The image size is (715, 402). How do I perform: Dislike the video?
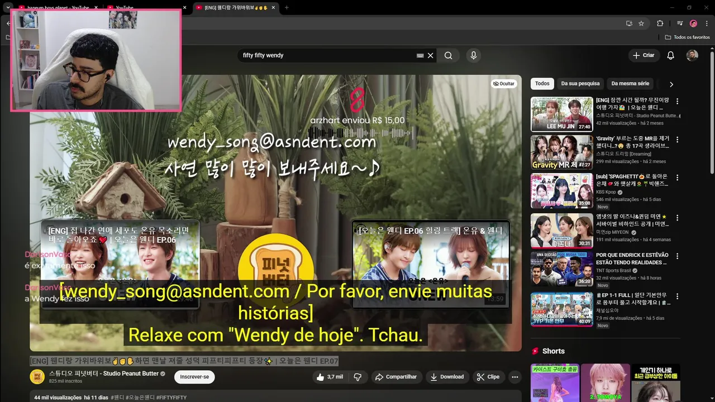pos(357,377)
